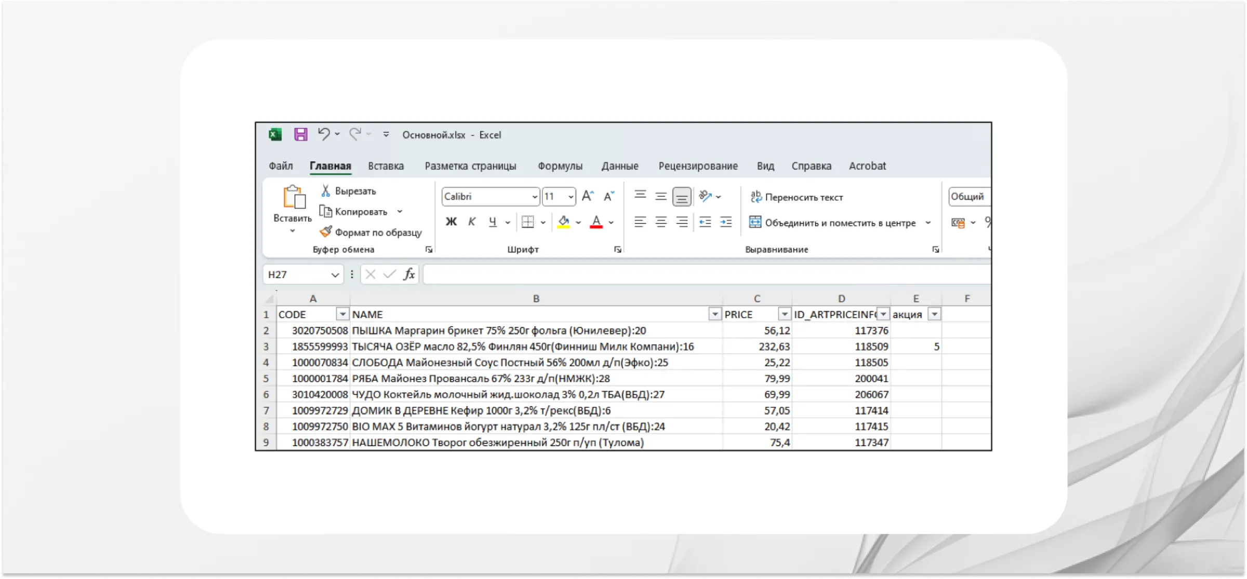Screen dimensions: 1247x579
Task: Click the formula bar enter checkmark
Action: (x=390, y=274)
